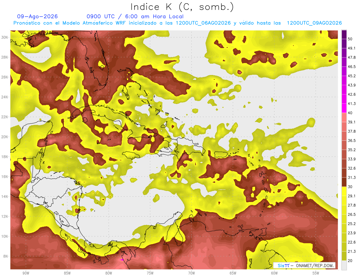The width and height of the screenshot is (358, 277).
Task: Click the SisPI - ONAMET/REP.DOM. credit label
Action: [305, 265]
